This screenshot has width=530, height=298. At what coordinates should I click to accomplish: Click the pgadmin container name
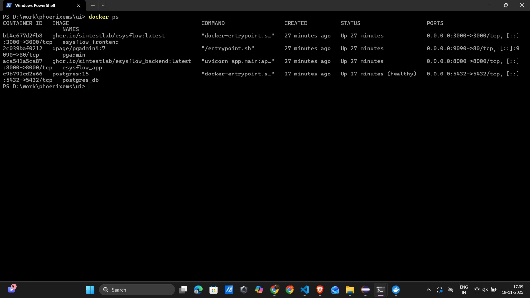coord(74,55)
